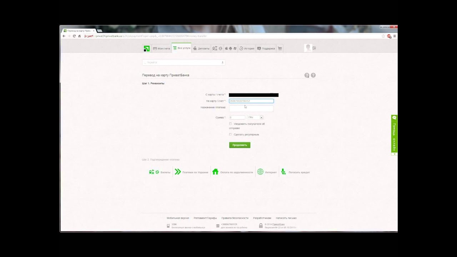Click the logout icon beside the avatar
The image size is (457, 257).
point(315,48)
